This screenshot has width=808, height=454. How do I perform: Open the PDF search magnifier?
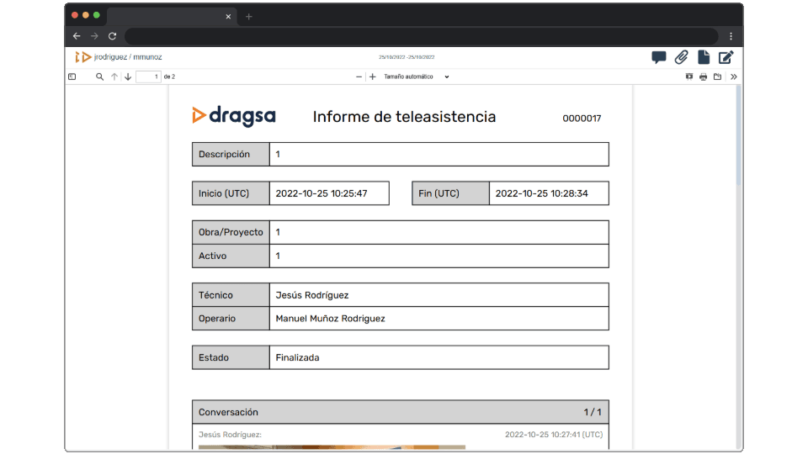click(x=99, y=77)
